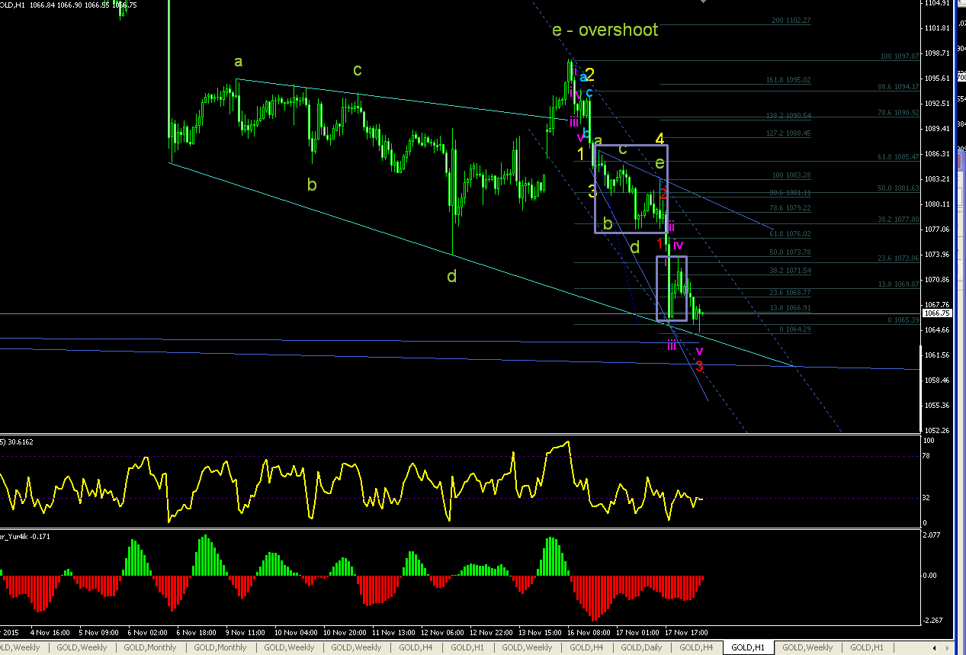The height and width of the screenshot is (655, 966).
Task: Click the RSI value 30.6162 label
Action: [21, 441]
